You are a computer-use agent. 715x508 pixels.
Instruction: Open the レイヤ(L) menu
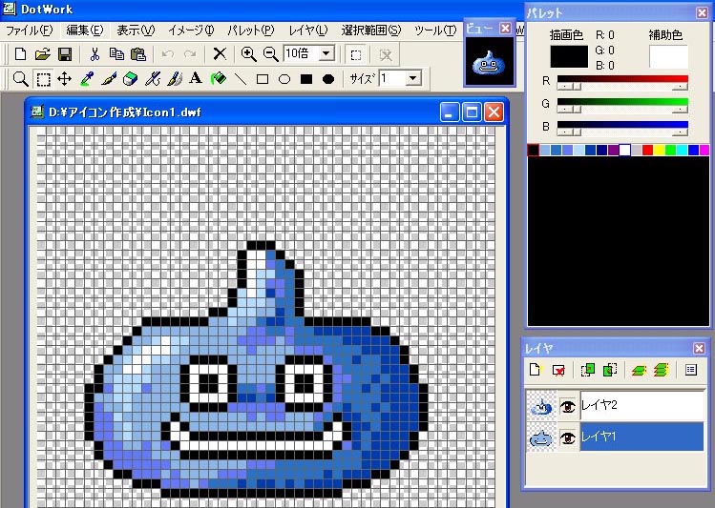pos(308,30)
